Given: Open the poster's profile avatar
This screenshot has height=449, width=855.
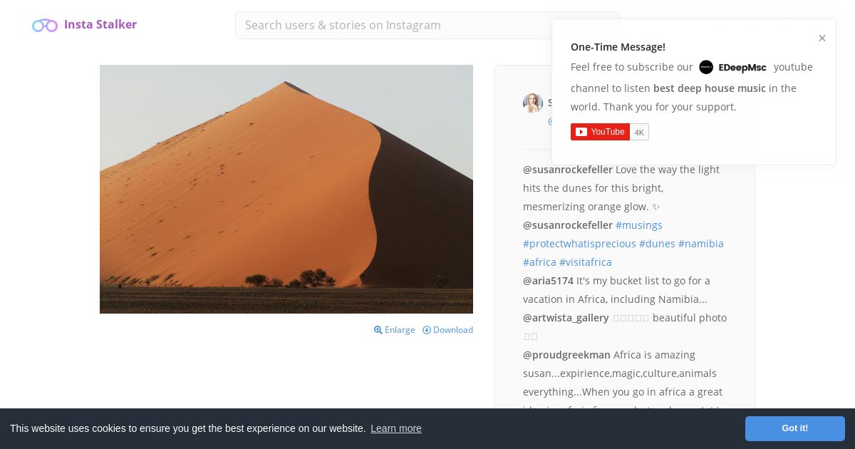Looking at the screenshot, I should [533, 103].
